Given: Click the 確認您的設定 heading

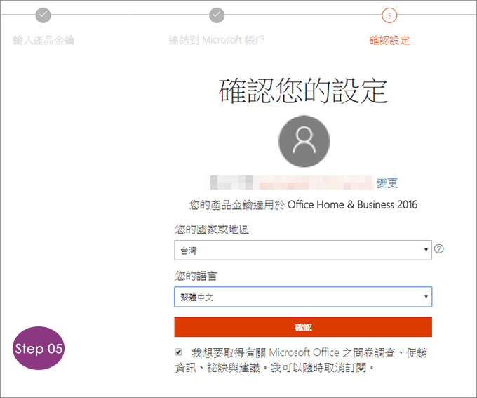Looking at the screenshot, I should tap(303, 91).
